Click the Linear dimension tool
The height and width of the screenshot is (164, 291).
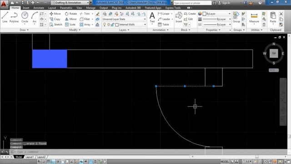(164, 14)
